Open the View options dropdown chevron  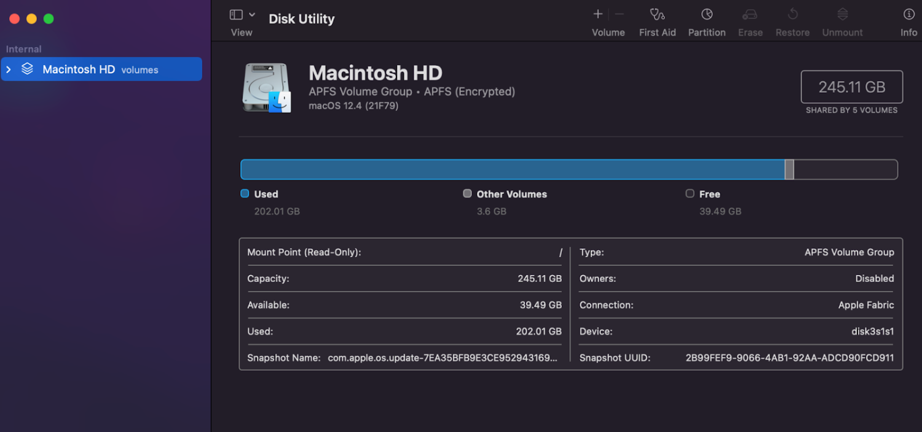click(x=252, y=15)
